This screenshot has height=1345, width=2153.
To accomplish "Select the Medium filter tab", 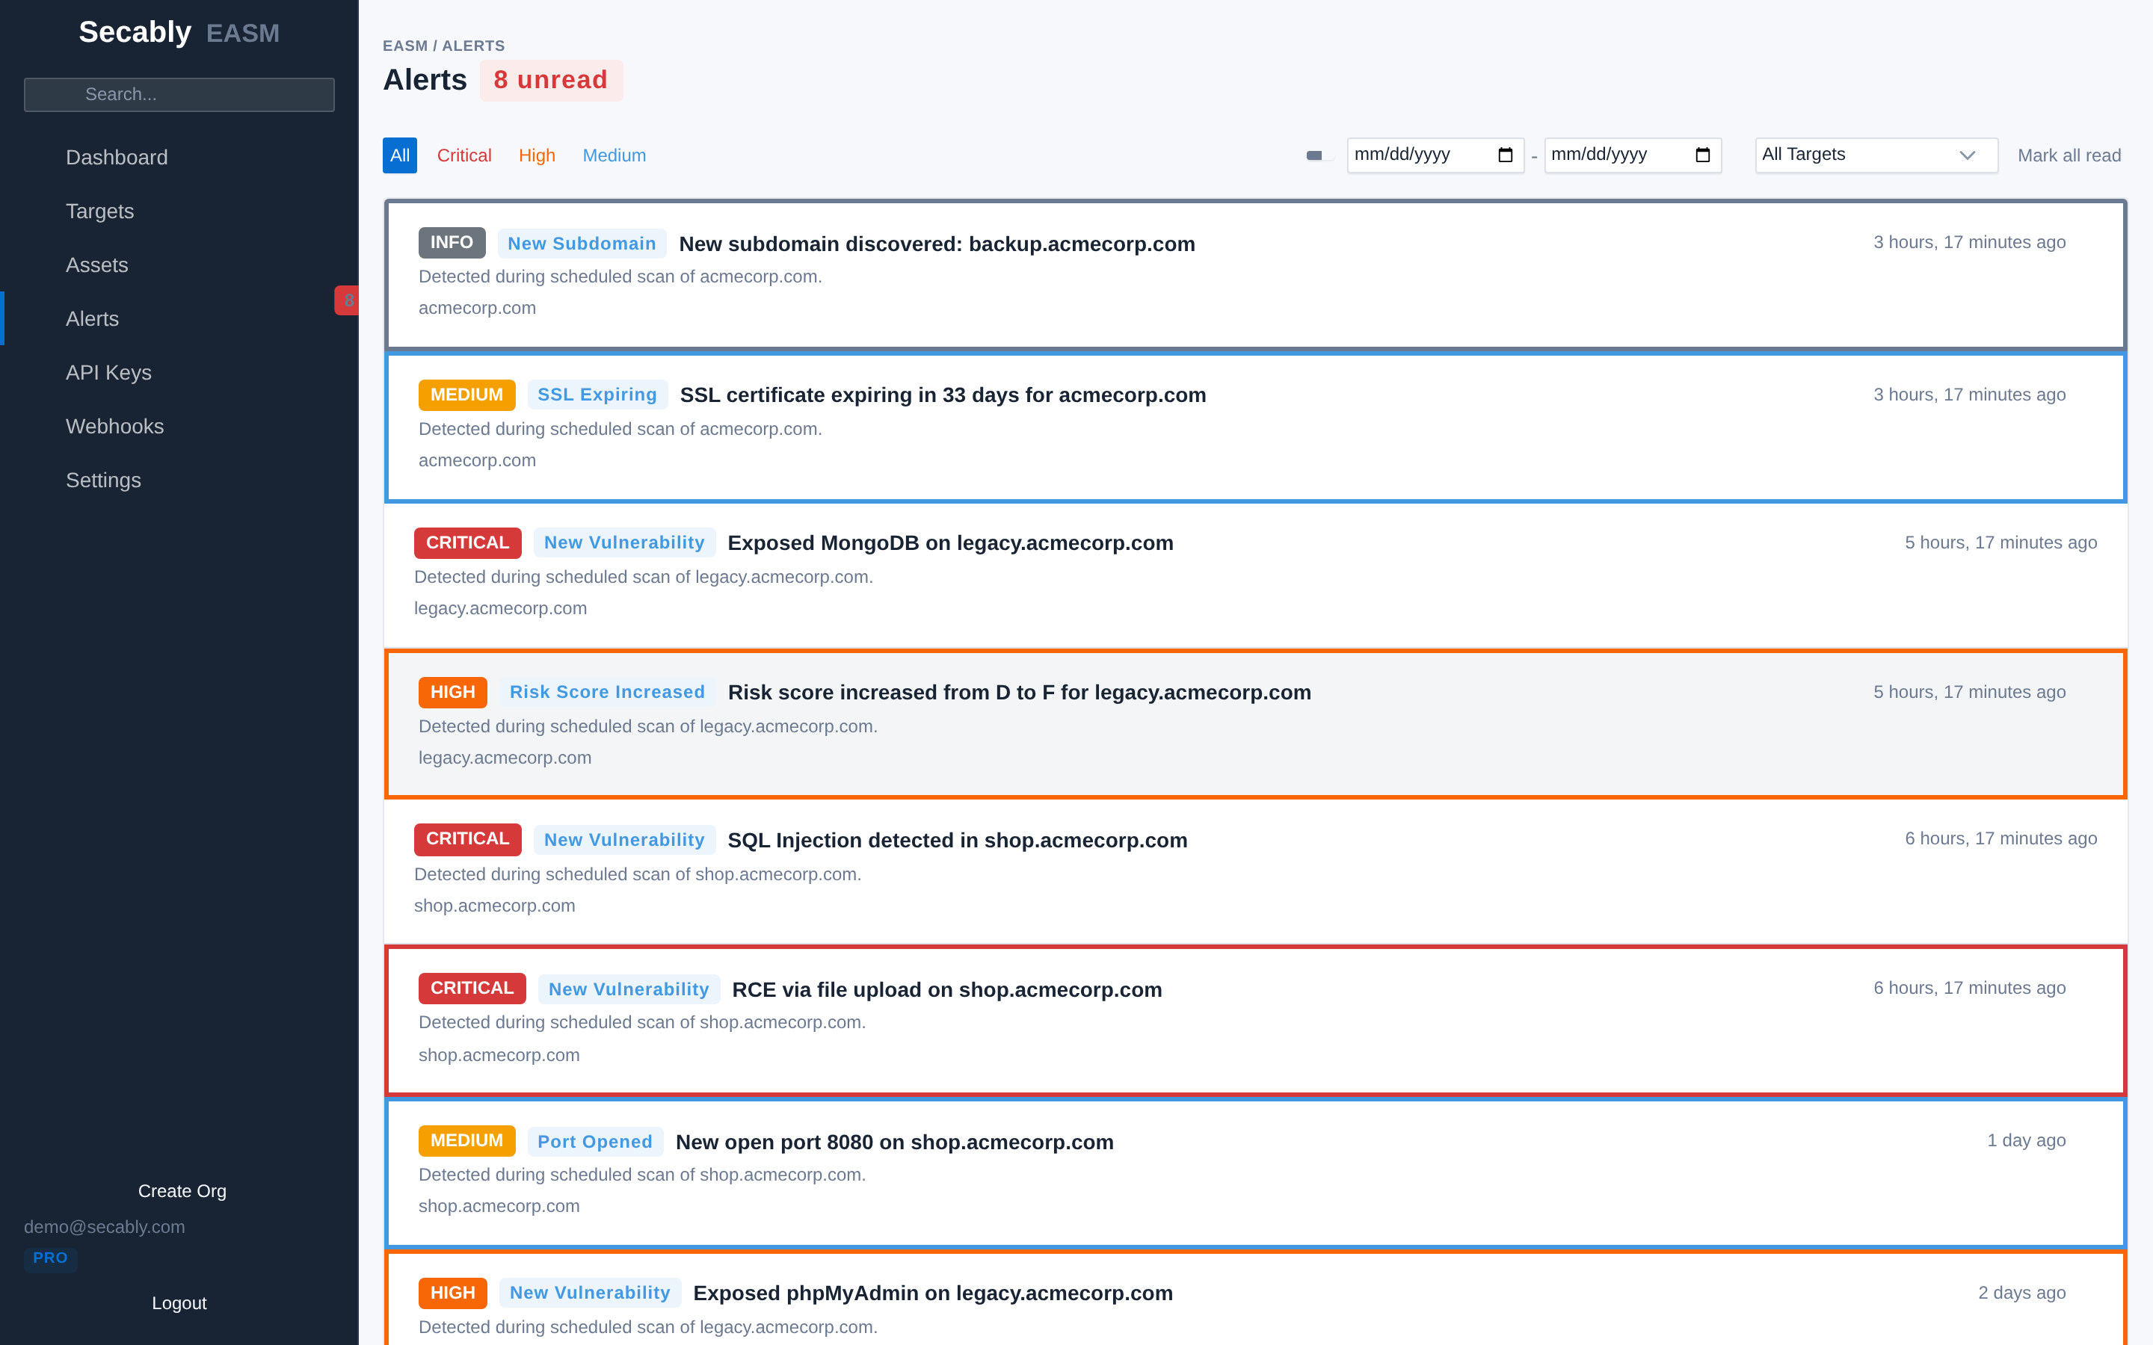I will point(614,155).
